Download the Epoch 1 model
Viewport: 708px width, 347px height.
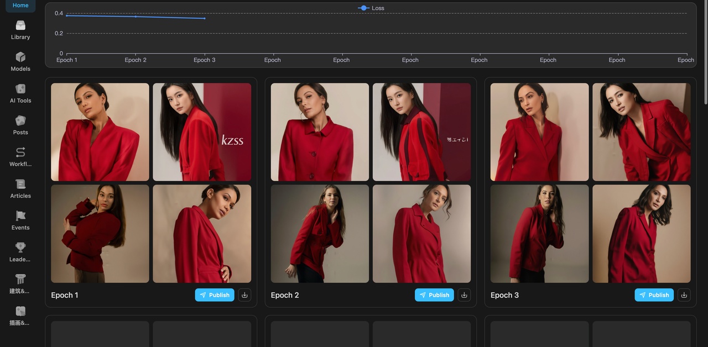click(x=244, y=295)
